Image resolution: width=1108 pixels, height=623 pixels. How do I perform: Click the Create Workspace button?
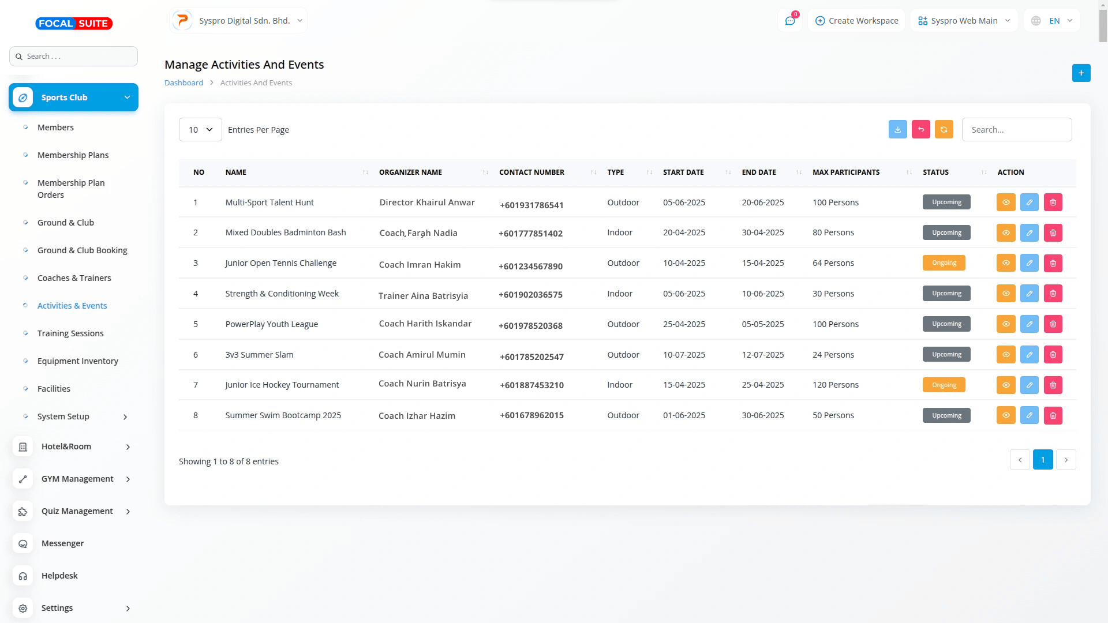(856, 21)
